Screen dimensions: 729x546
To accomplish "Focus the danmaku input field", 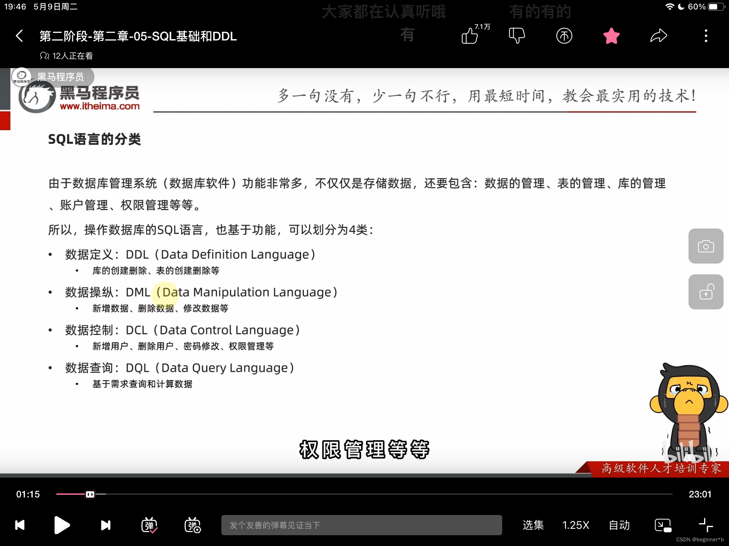I will pos(361,525).
